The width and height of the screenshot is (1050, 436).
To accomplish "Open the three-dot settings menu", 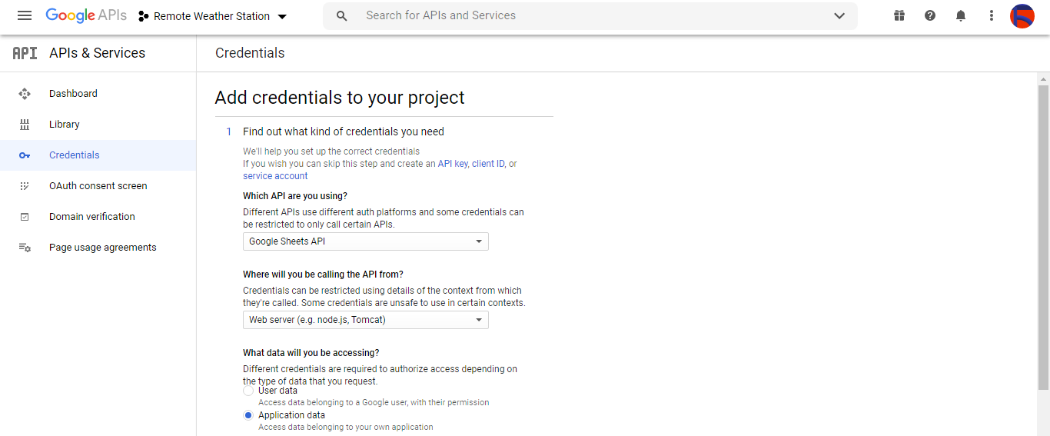I will pyautogui.click(x=992, y=16).
